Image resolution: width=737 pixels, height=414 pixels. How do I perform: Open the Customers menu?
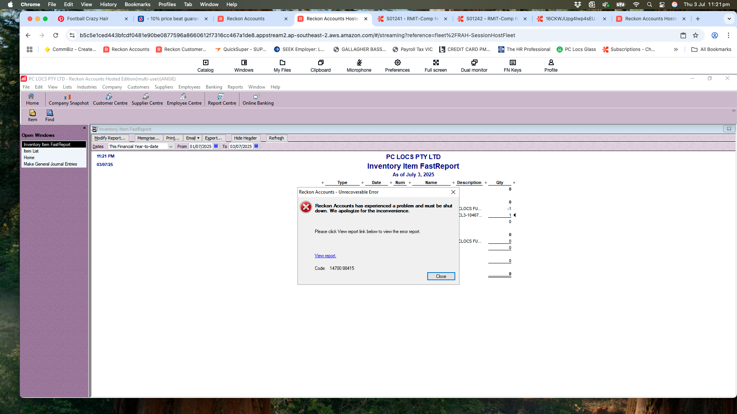click(x=138, y=87)
